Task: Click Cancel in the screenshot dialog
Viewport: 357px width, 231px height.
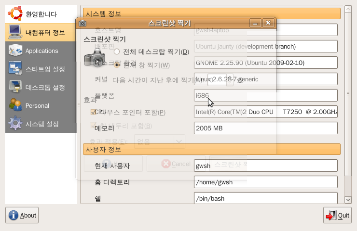Action: pos(176,164)
